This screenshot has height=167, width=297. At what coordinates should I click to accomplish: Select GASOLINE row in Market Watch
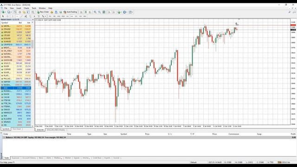16,60
